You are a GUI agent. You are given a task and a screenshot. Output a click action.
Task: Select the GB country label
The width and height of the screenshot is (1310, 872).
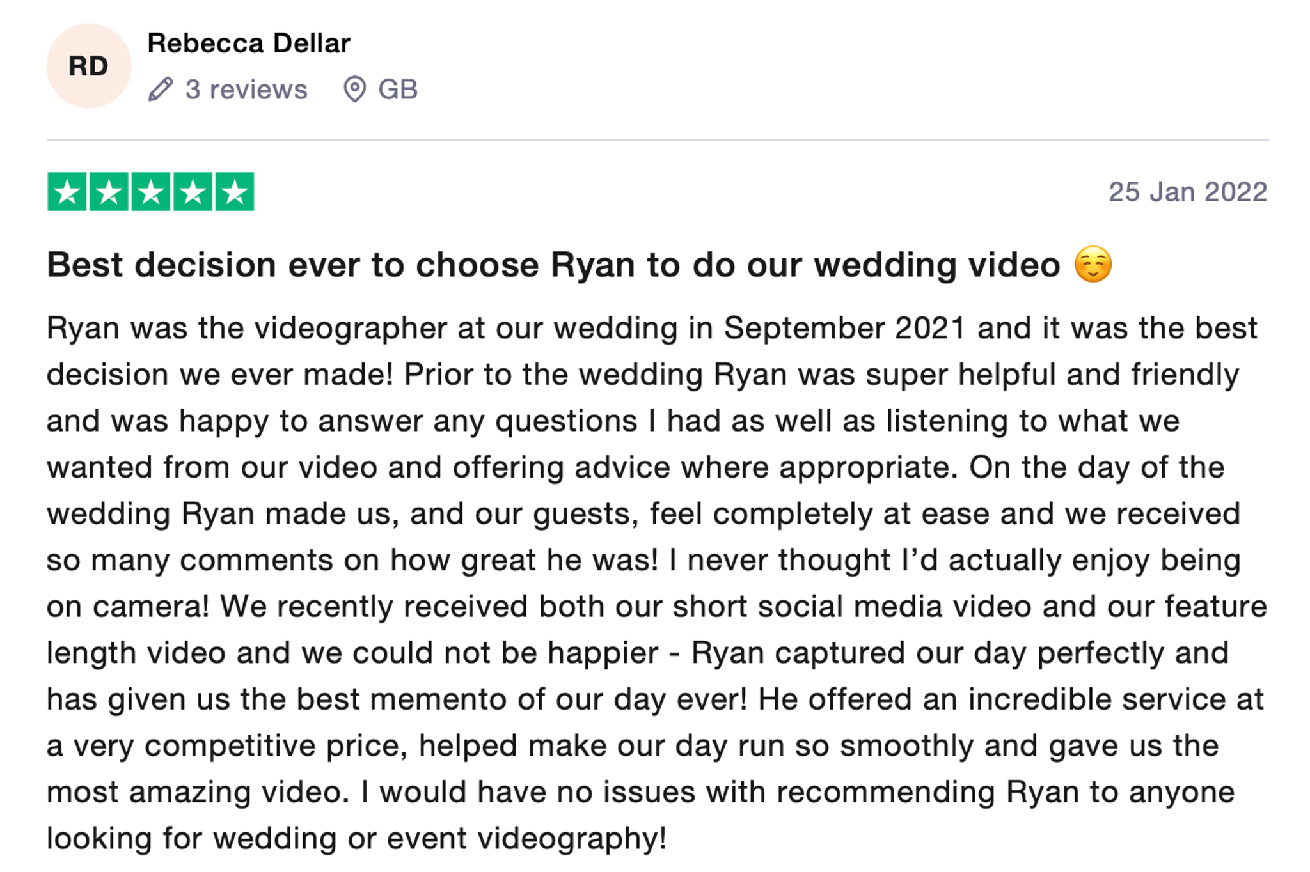[398, 90]
